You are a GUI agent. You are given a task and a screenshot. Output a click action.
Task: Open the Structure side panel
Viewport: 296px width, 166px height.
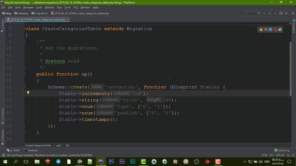(x=2, y=116)
